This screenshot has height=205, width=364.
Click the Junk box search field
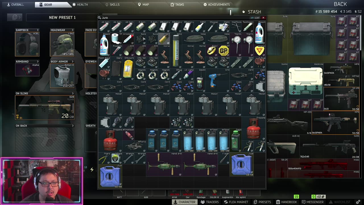pyautogui.click(x=173, y=18)
